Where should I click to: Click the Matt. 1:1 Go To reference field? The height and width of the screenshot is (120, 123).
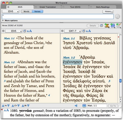(97, 106)
